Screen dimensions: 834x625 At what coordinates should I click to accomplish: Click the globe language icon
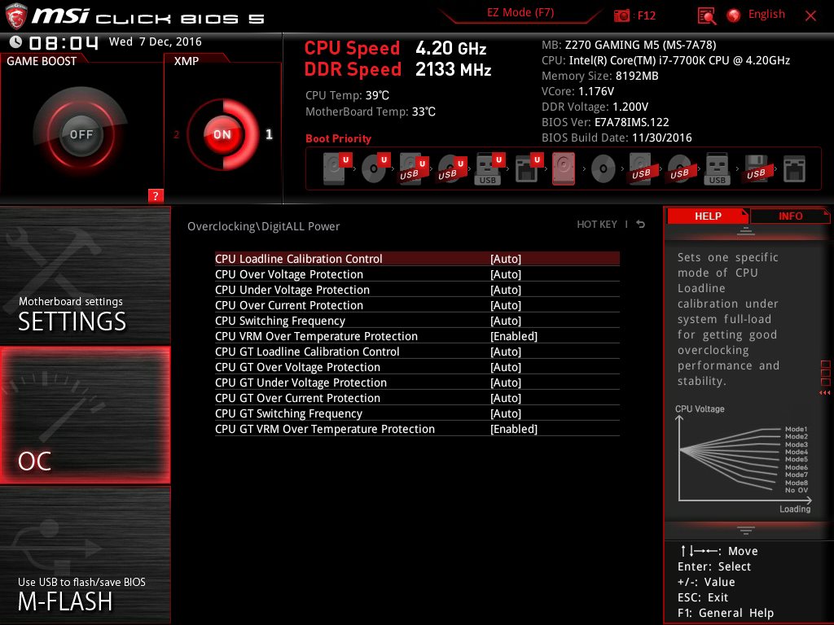pos(734,15)
